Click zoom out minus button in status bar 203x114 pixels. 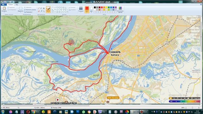click(186, 108)
